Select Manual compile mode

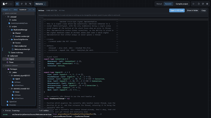159,4
